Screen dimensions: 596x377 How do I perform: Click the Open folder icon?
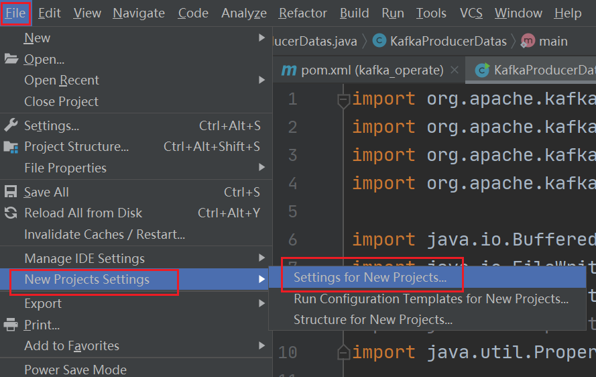pyautogui.click(x=11, y=59)
